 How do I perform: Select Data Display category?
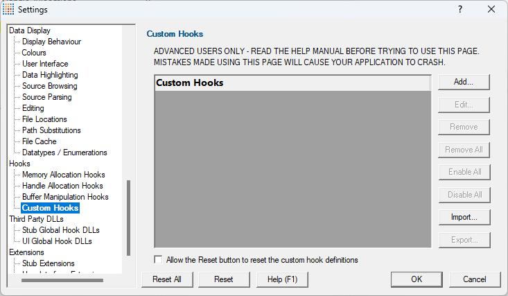tap(30, 31)
